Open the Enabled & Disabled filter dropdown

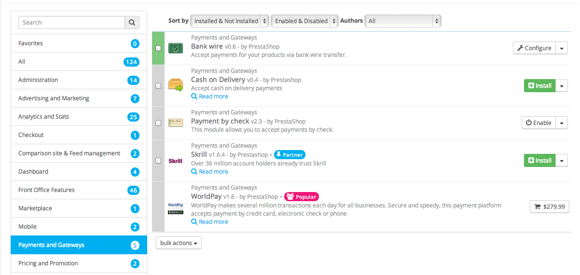[x=304, y=21]
